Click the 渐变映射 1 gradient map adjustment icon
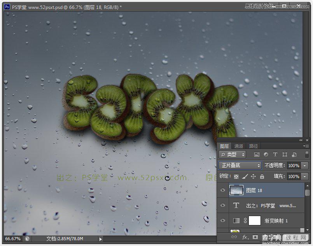Screen dimensions: 313x246 (236, 220)
